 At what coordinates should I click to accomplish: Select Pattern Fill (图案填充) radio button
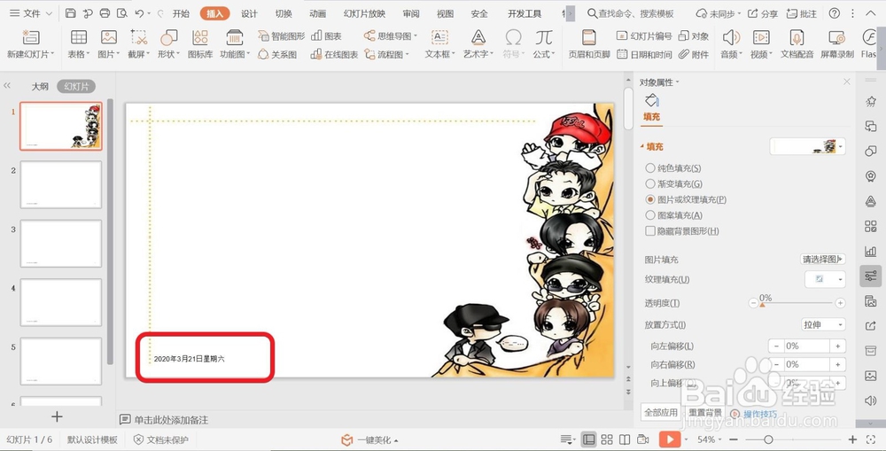[x=650, y=215]
